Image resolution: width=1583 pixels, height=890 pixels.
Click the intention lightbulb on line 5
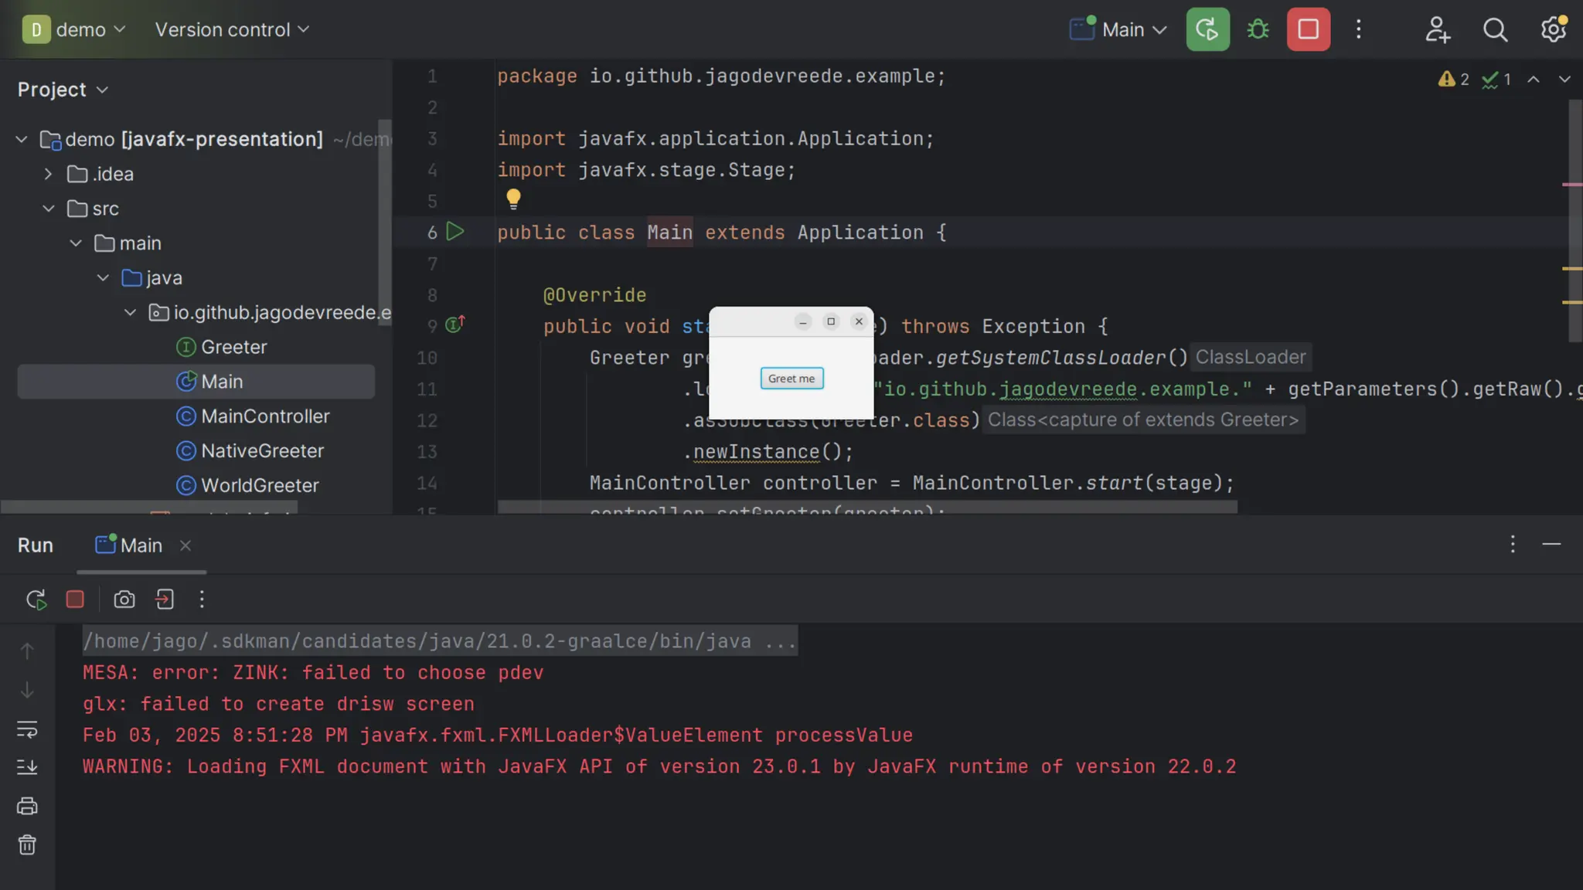[x=513, y=199]
